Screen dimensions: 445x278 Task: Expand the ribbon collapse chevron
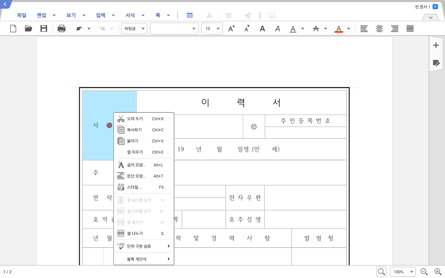431,17
